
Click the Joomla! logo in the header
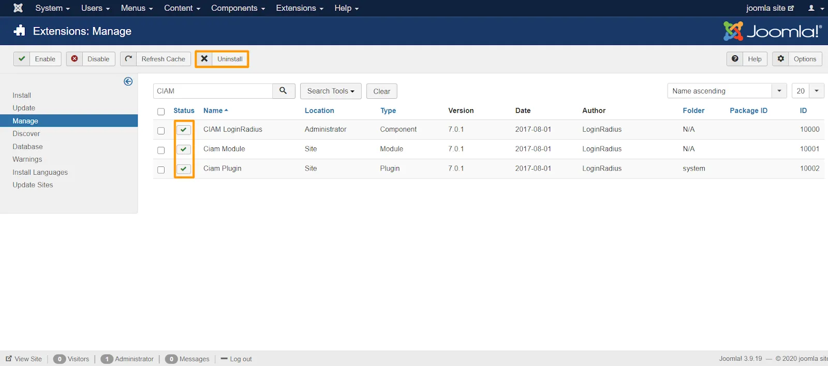pyautogui.click(x=772, y=31)
